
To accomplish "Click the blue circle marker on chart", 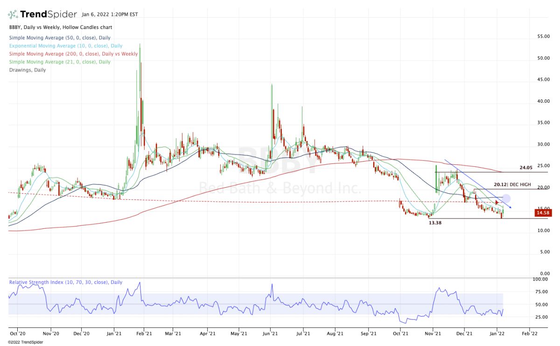I will coord(505,198).
